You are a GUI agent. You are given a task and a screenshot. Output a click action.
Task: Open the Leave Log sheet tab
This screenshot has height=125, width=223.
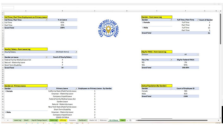17,120
